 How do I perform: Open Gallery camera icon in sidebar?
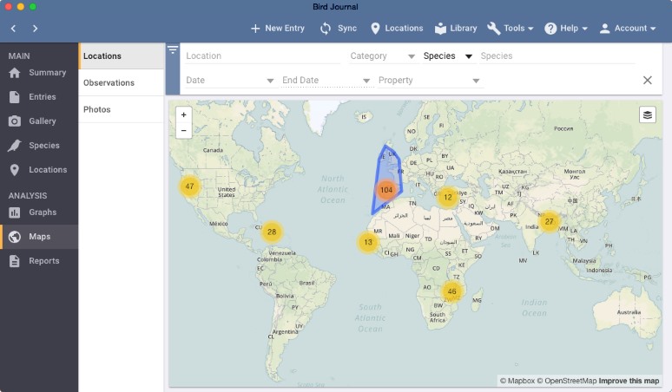point(15,121)
